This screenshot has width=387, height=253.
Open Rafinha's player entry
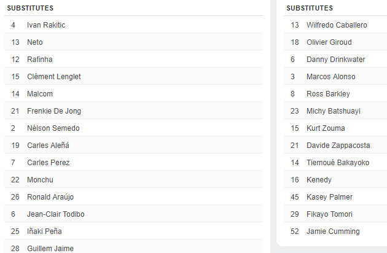[x=40, y=60]
